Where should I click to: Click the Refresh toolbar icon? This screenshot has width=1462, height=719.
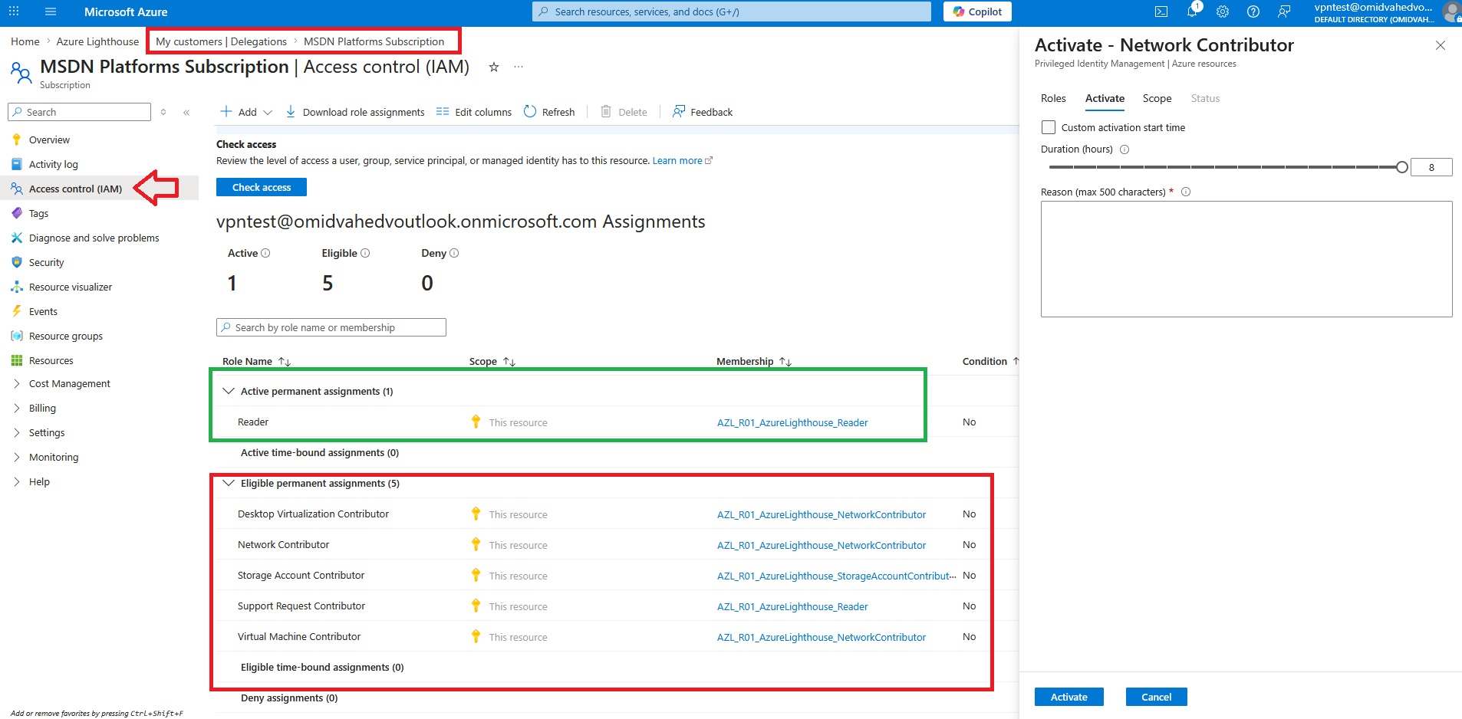(x=549, y=112)
